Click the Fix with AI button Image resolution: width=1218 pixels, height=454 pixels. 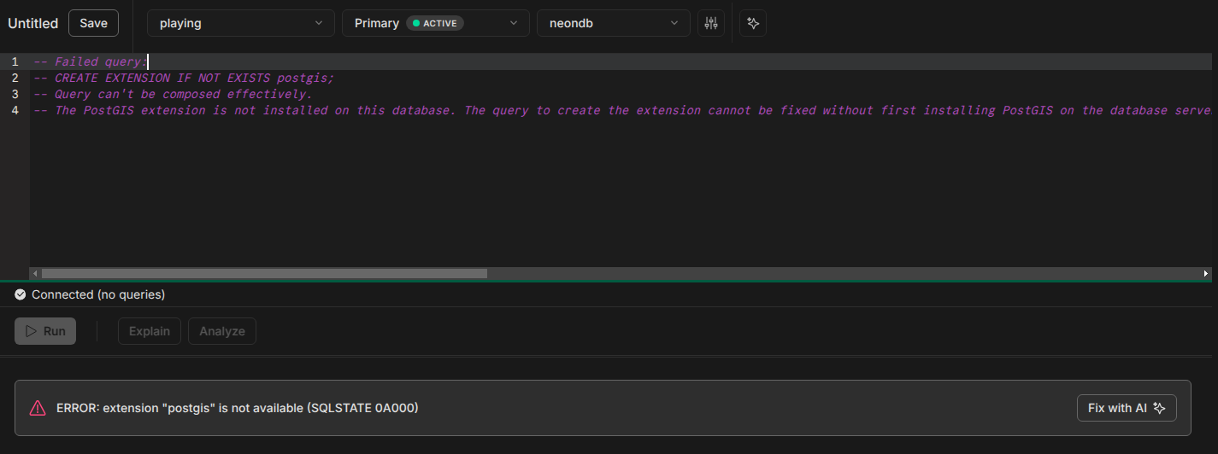coord(1127,408)
